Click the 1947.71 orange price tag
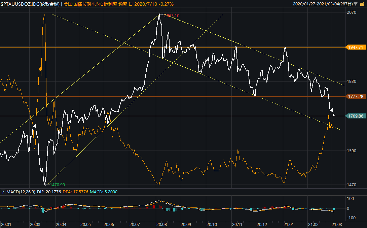The width and height of the screenshot is (367, 228). [356, 47]
